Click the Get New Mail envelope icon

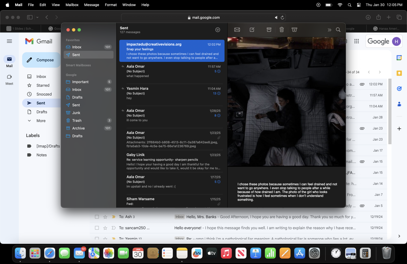(237, 30)
